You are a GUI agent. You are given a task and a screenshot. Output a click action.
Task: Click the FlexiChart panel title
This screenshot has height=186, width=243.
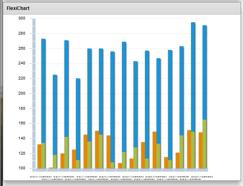click(x=18, y=8)
